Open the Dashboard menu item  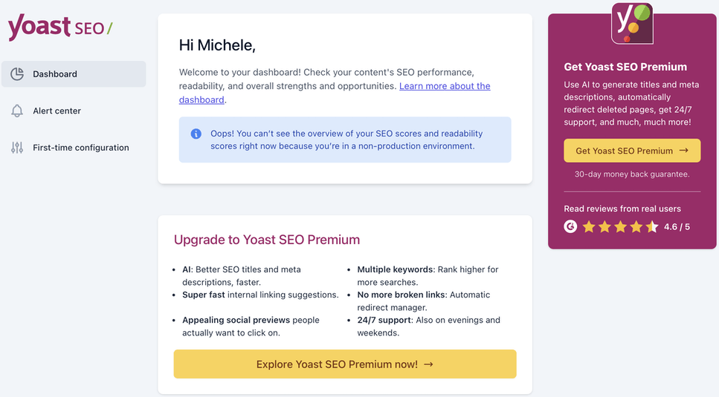coord(74,74)
